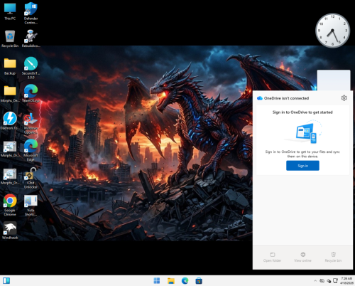The width and height of the screenshot is (355, 286).
Task: Select the Daemon Tools desktop shortcut
Action: [x=10, y=121]
